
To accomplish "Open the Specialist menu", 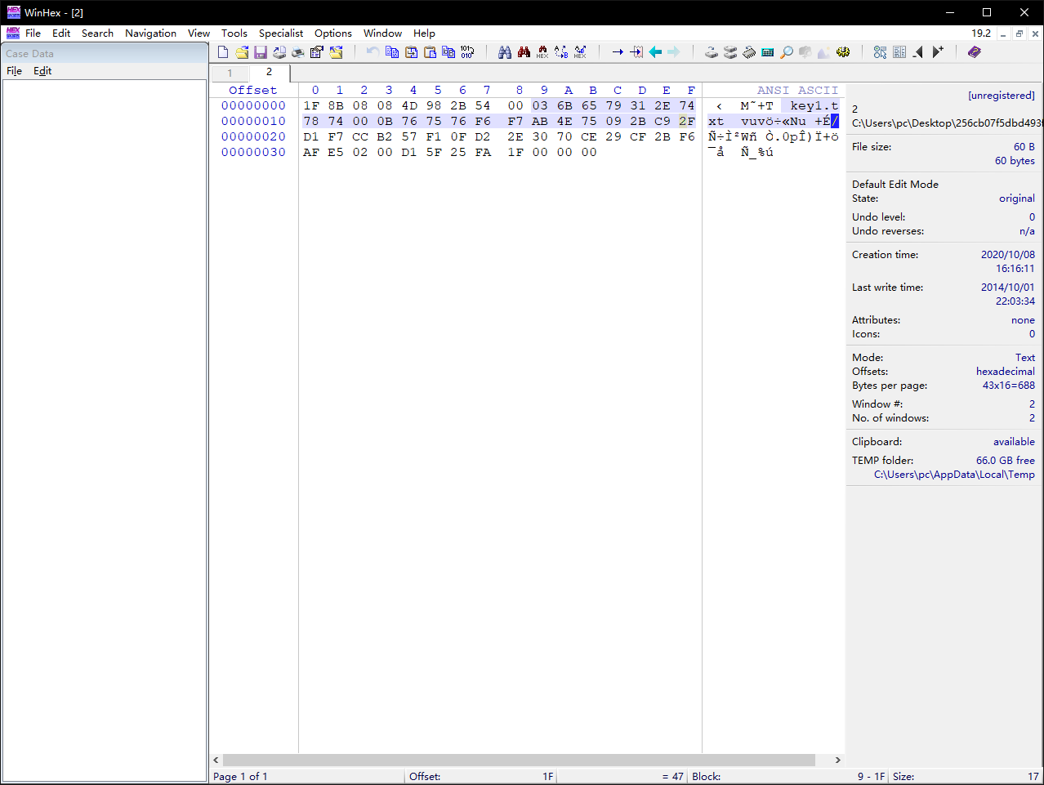I will click(280, 33).
